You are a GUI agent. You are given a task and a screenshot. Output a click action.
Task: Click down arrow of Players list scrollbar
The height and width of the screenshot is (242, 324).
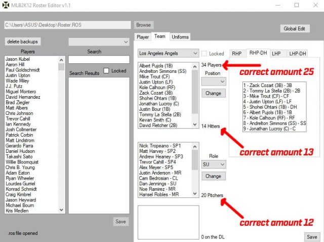[61, 210]
